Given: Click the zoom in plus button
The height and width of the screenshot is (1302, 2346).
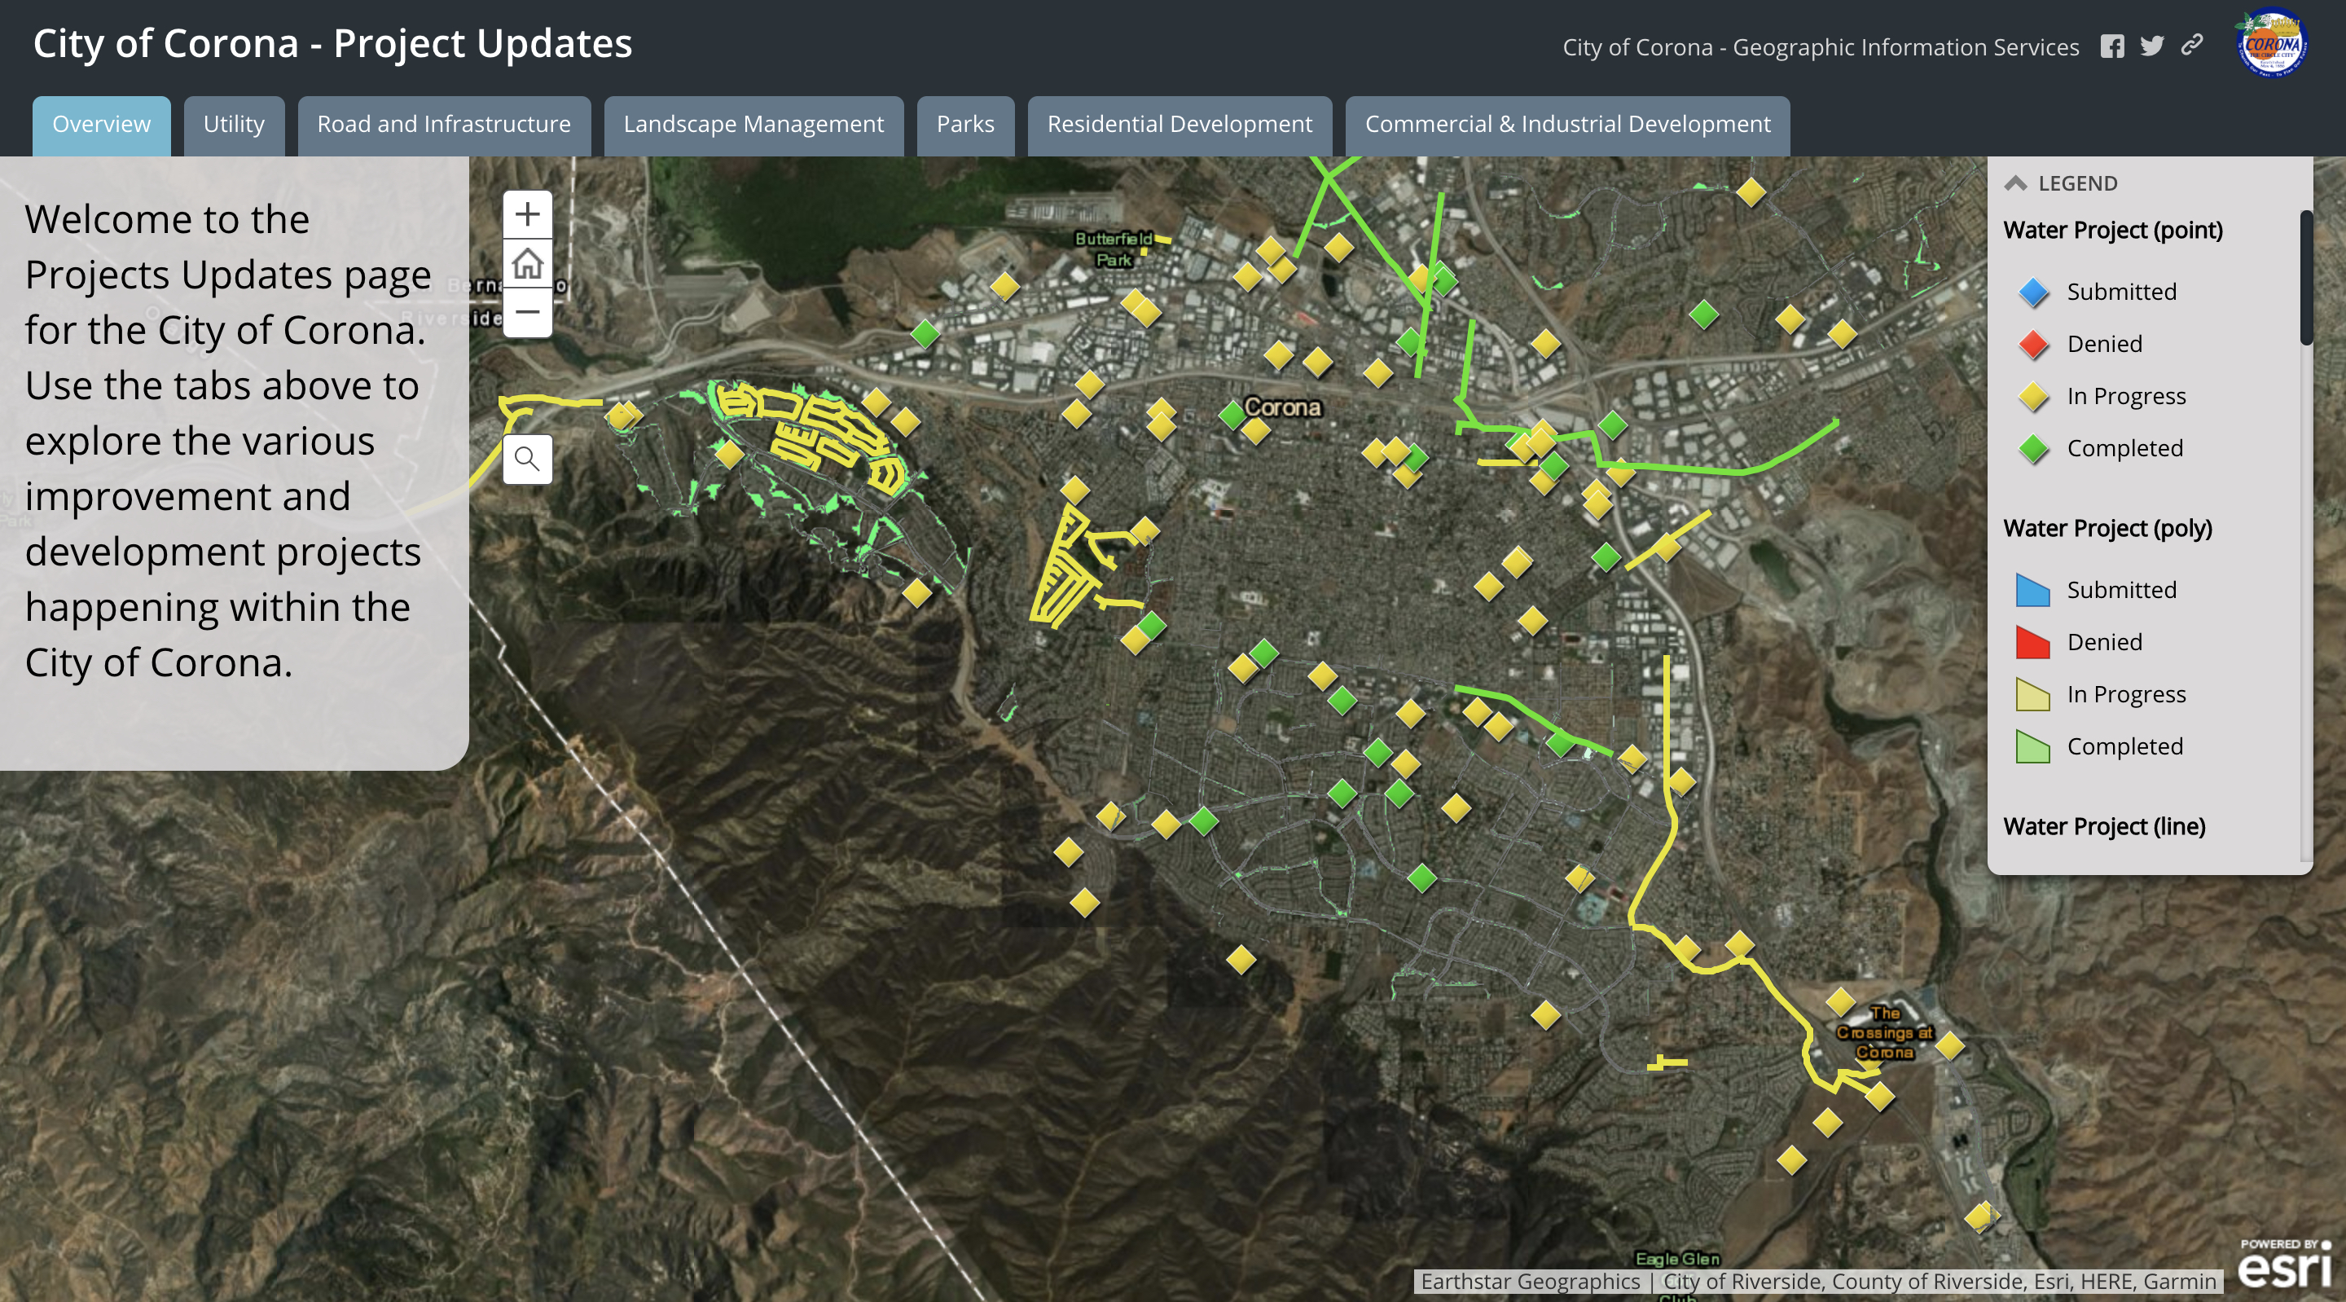Looking at the screenshot, I should [x=527, y=215].
